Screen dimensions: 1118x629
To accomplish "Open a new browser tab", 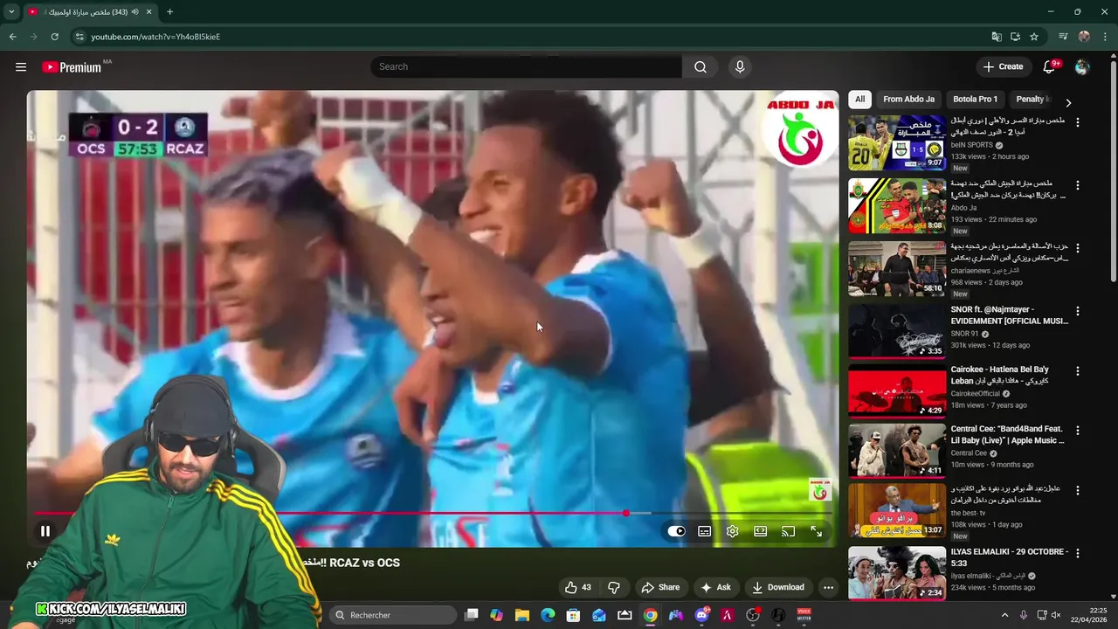I will coord(169,11).
